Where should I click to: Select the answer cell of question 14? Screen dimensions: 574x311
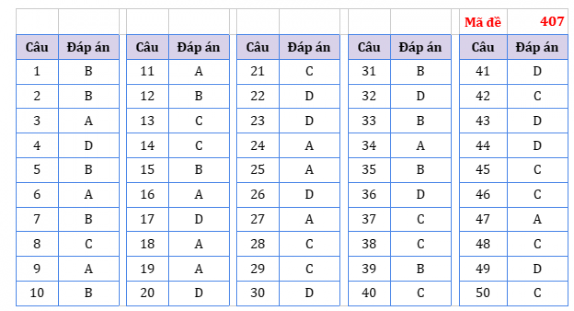(199, 146)
